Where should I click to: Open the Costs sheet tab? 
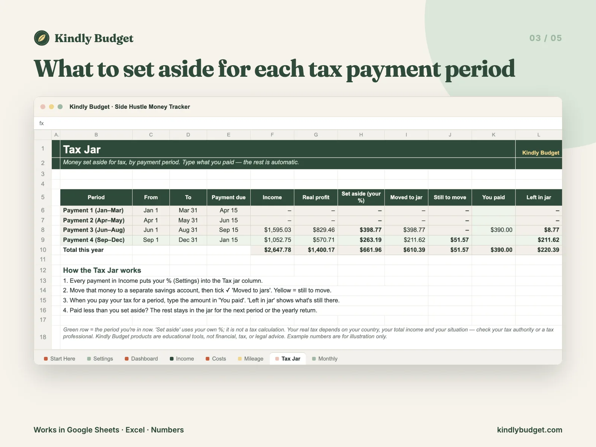point(216,359)
